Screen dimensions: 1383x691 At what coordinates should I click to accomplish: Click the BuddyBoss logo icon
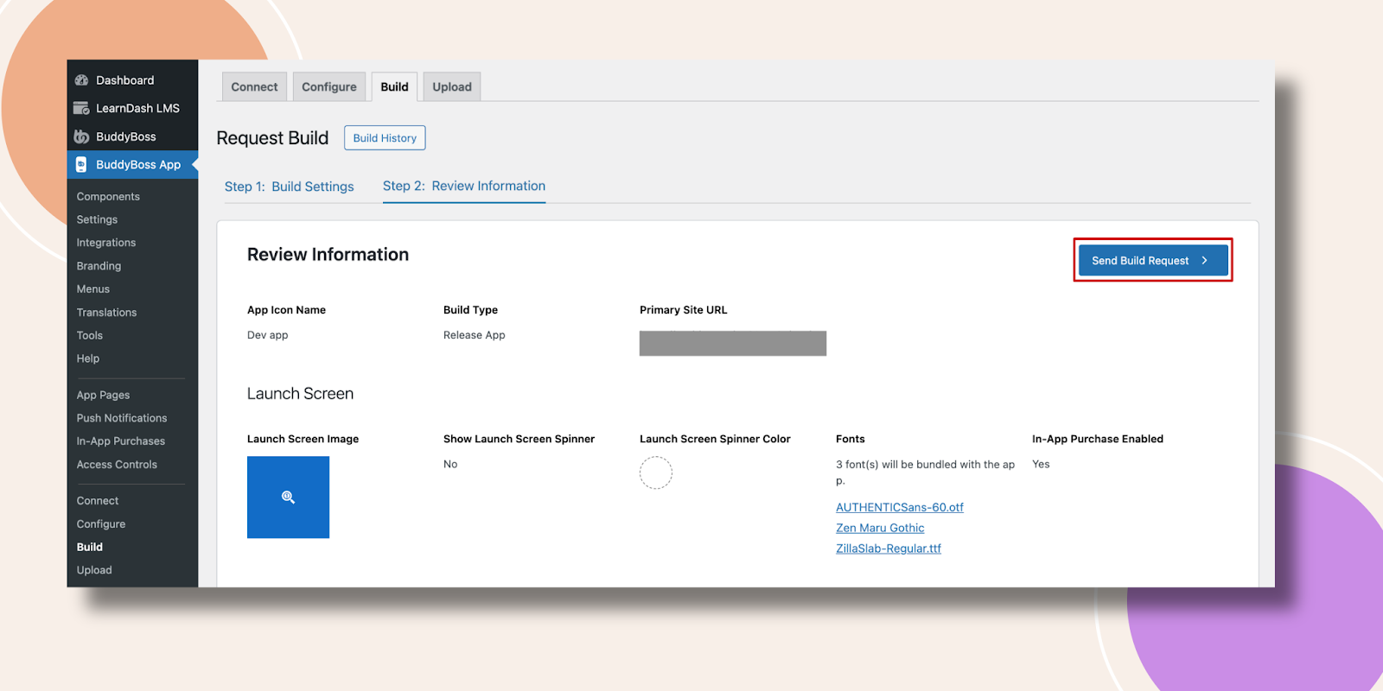[82, 136]
